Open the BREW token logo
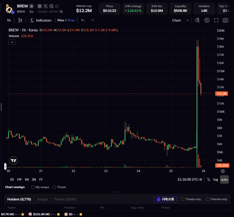234x217 pixels. pos(9,9)
